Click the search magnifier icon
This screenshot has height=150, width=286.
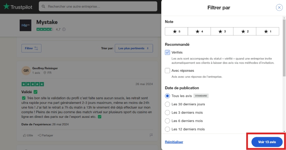(x=43, y=6)
